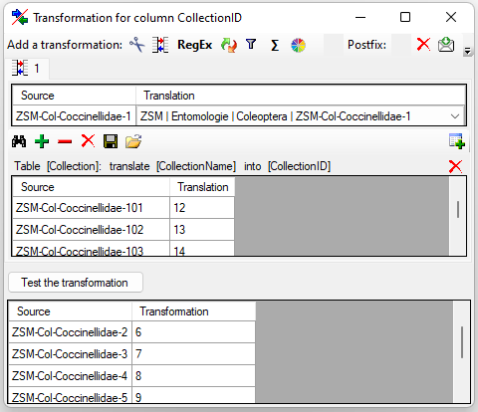The height and width of the screenshot is (412, 478).
Task: Click the translation table vertical scrollbar
Action: [458, 216]
